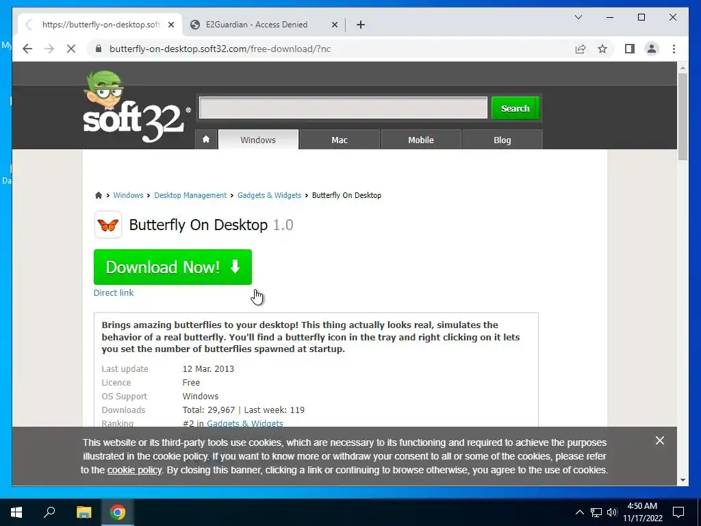Open a new tab with plus button
The height and width of the screenshot is (526, 701).
361,25
